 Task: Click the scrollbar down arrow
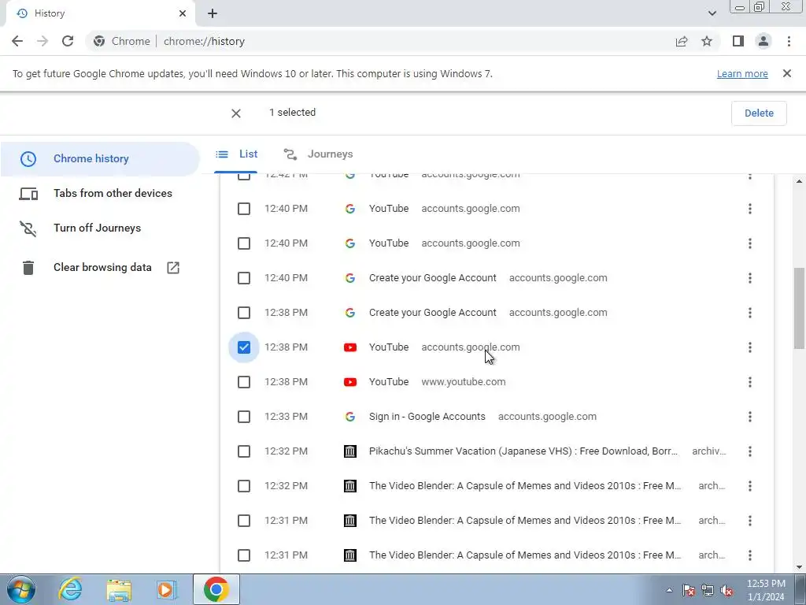tap(800, 567)
